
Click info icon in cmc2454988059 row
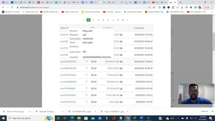point(87,81)
